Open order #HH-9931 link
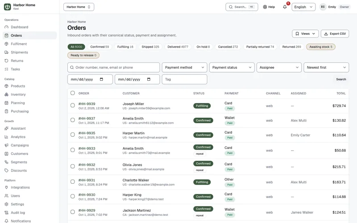Screen dimensions: 357x223 [87, 180]
